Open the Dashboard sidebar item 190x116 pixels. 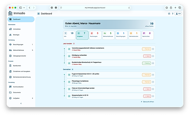[x=21, y=19]
